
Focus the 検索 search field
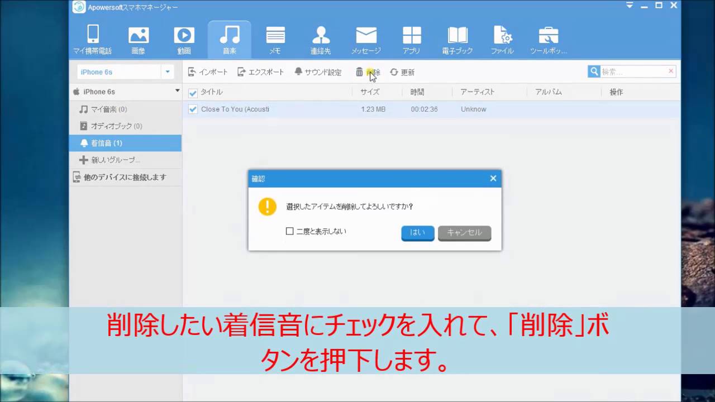point(633,71)
